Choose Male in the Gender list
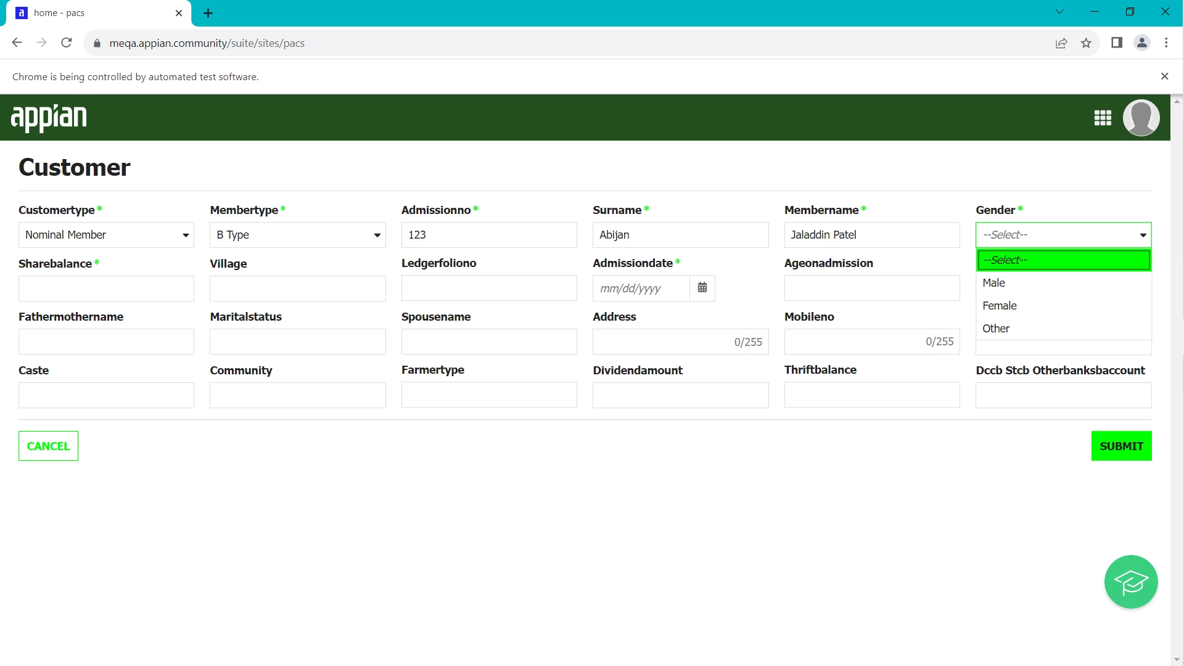1184x666 pixels. [x=1063, y=283]
